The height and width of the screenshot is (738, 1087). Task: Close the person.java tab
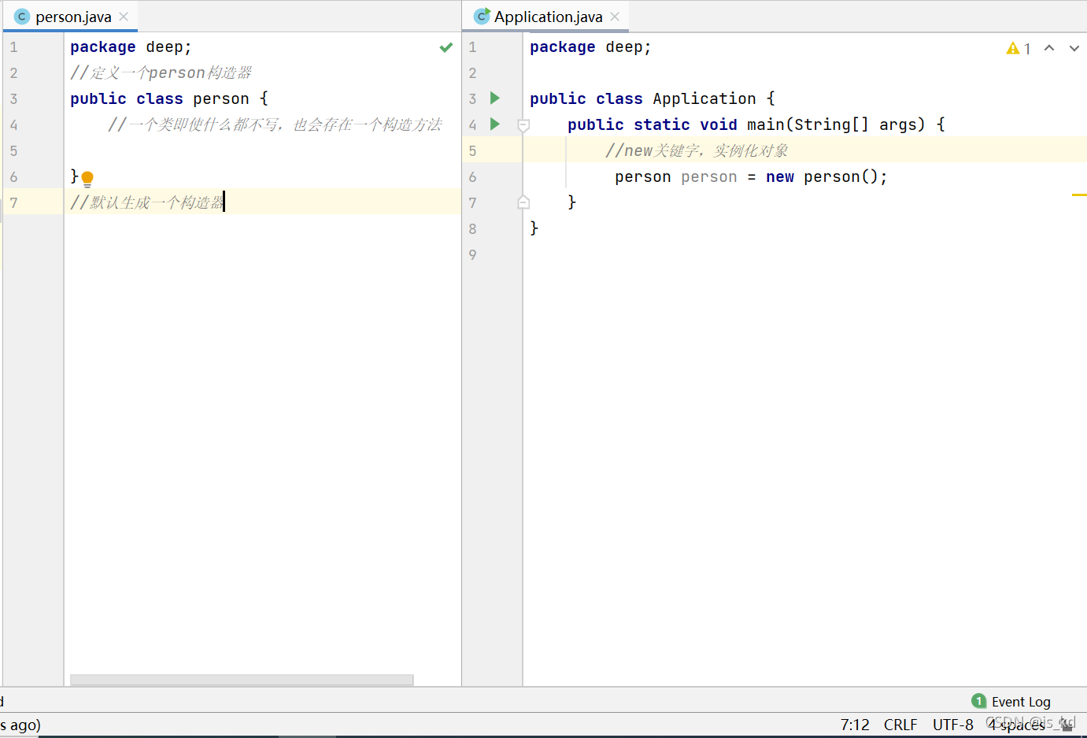(124, 17)
